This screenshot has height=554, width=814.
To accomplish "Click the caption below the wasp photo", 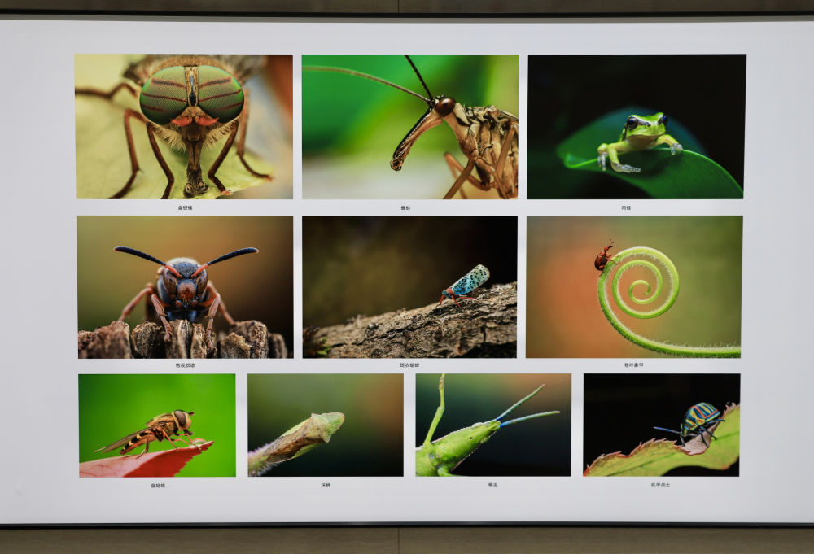I will tap(186, 365).
